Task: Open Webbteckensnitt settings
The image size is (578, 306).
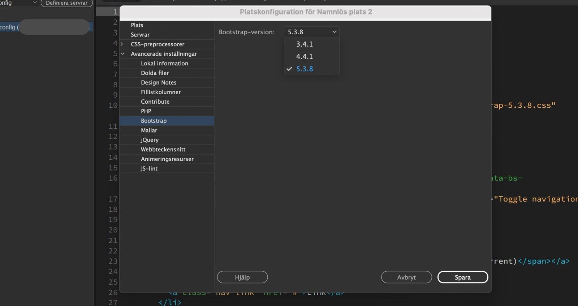Action: [x=167, y=150]
